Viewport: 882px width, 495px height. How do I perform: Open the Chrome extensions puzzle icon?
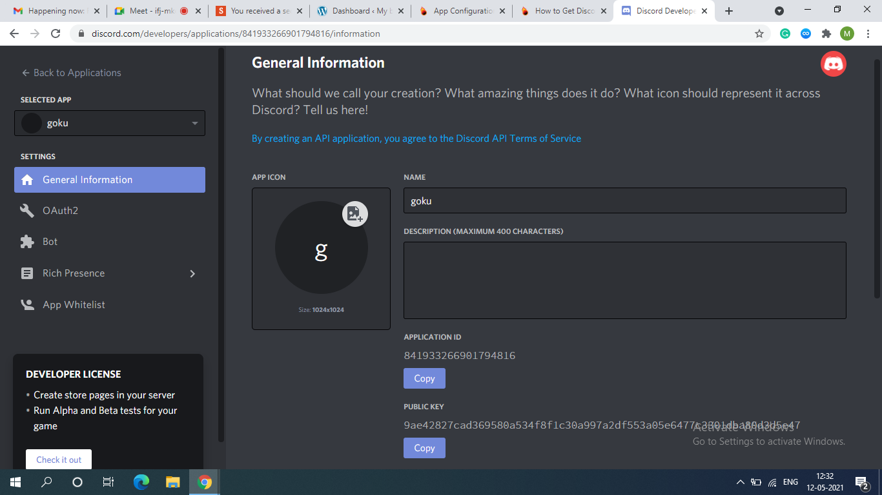point(826,34)
